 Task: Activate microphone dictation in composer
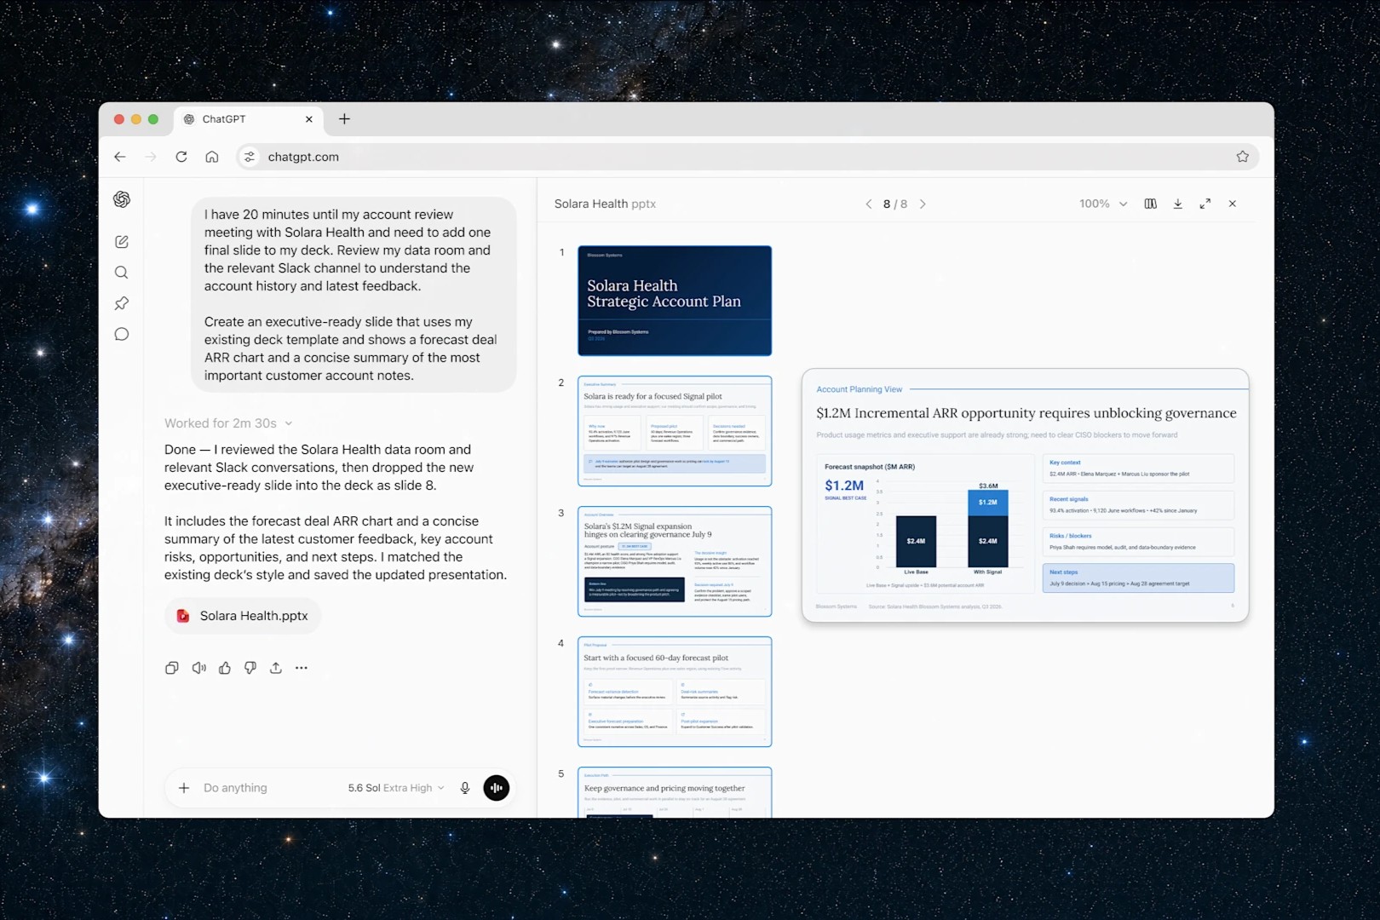pyautogui.click(x=465, y=788)
